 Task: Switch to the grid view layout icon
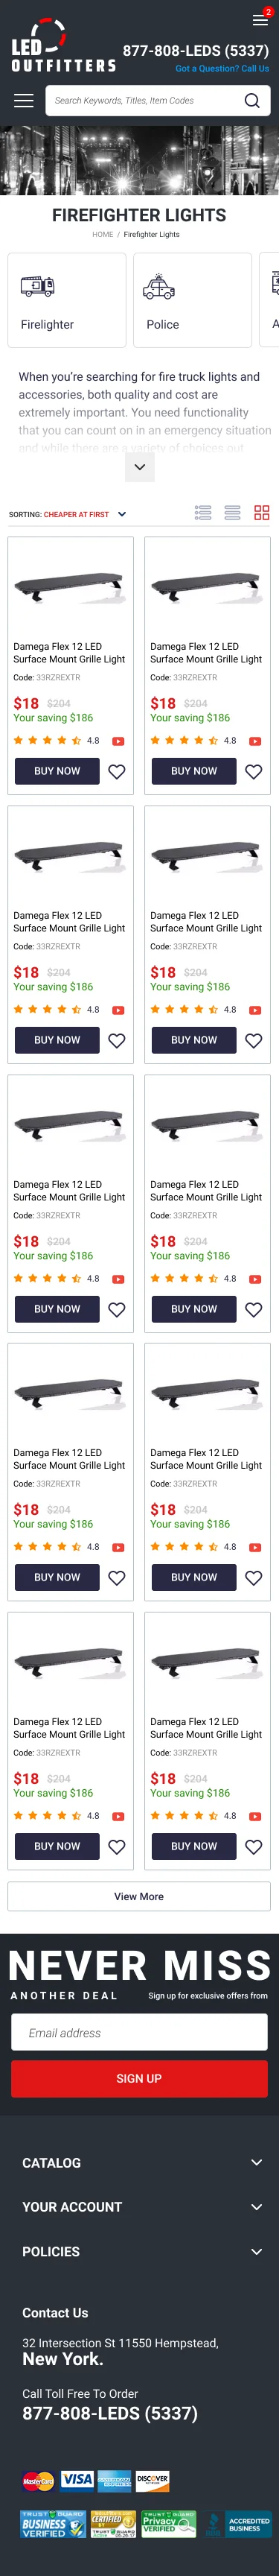[x=262, y=513]
